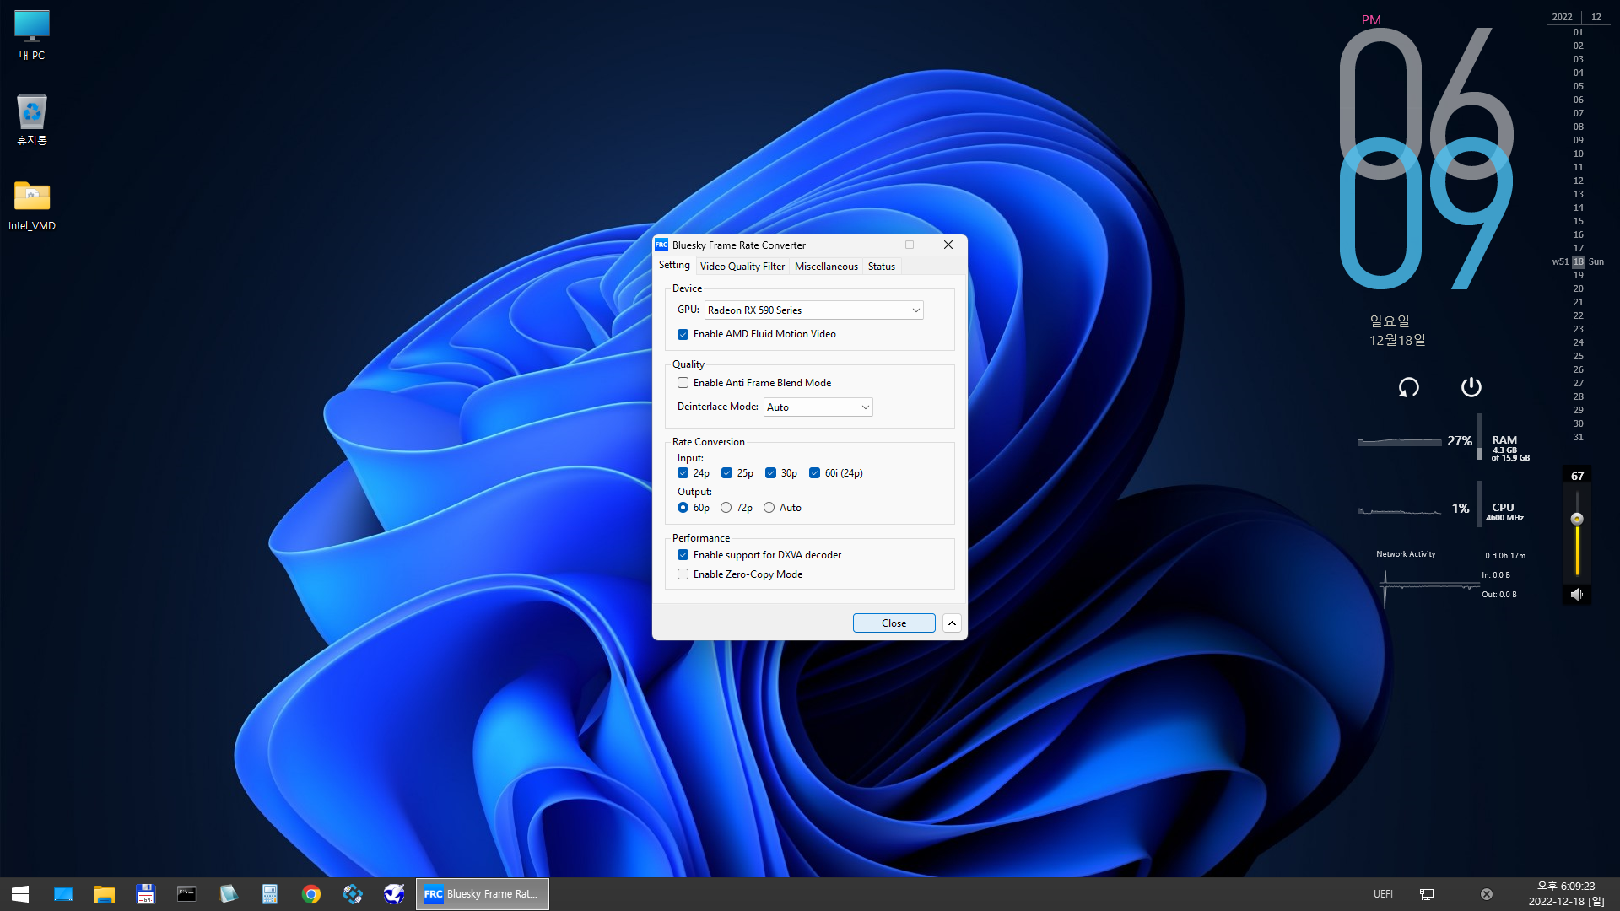This screenshot has height=911, width=1620.
Task: Enable Anti Frame Blend Mode checkbox
Action: pyautogui.click(x=683, y=383)
